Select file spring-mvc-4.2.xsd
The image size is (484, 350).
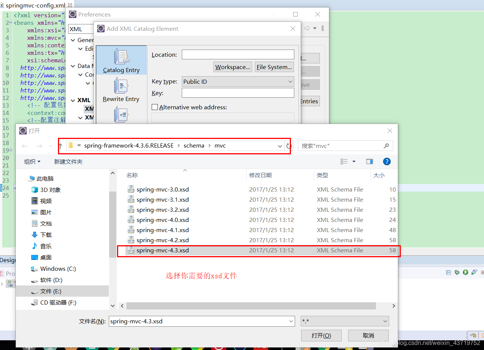point(163,240)
